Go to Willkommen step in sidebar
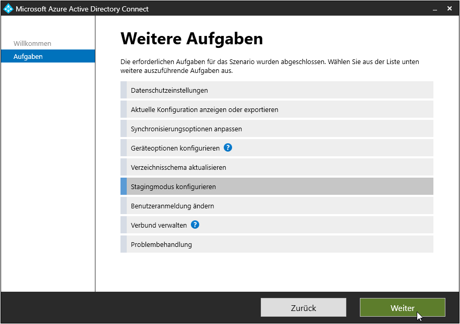460x324 pixels. click(32, 43)
